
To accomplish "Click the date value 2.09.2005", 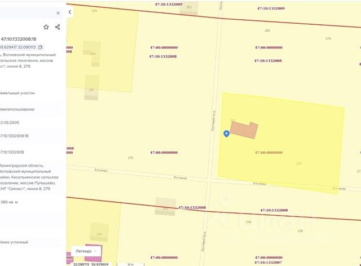I will coord(10,123).
